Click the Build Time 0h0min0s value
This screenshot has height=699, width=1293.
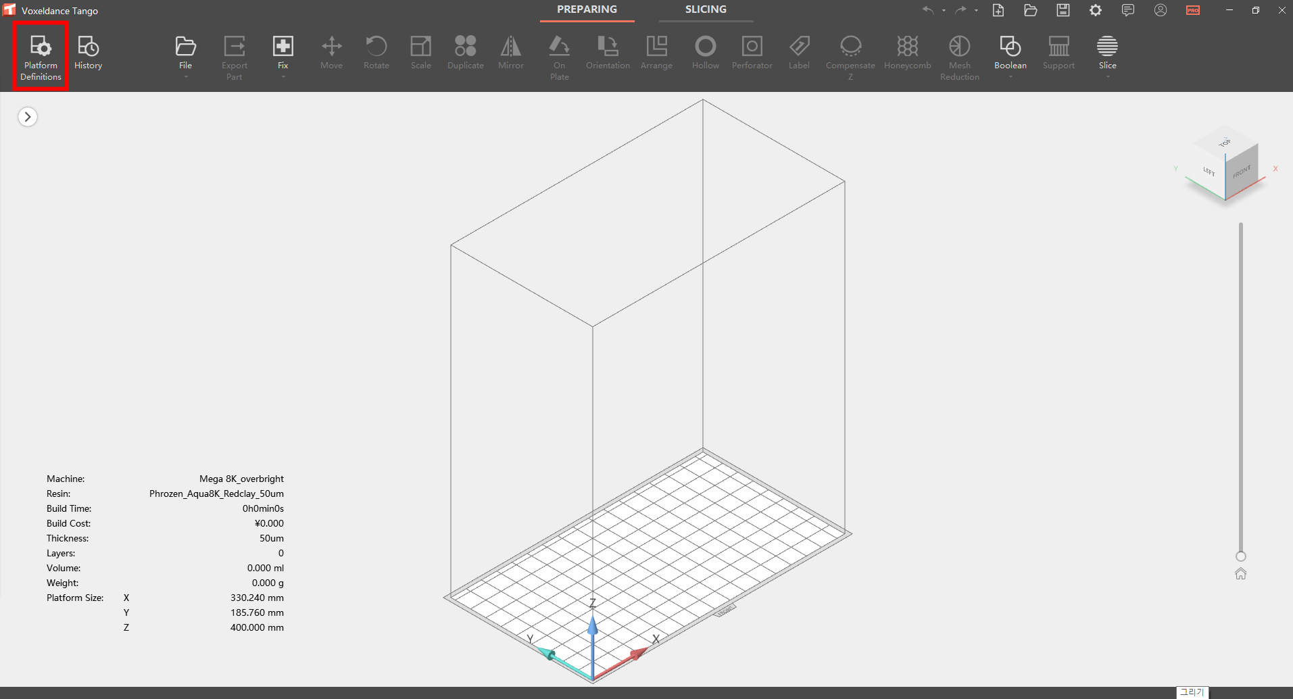[x=263, y=508]
